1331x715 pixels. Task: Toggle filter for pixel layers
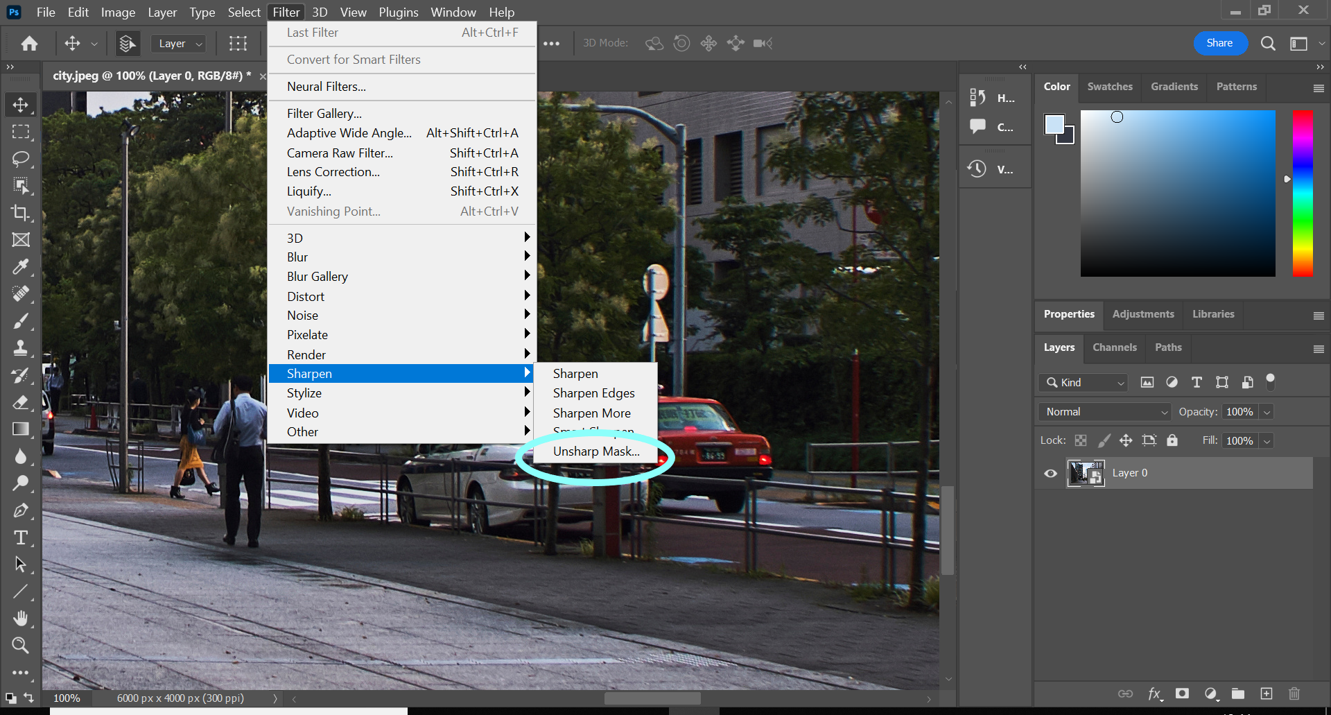click(1147, 383)
